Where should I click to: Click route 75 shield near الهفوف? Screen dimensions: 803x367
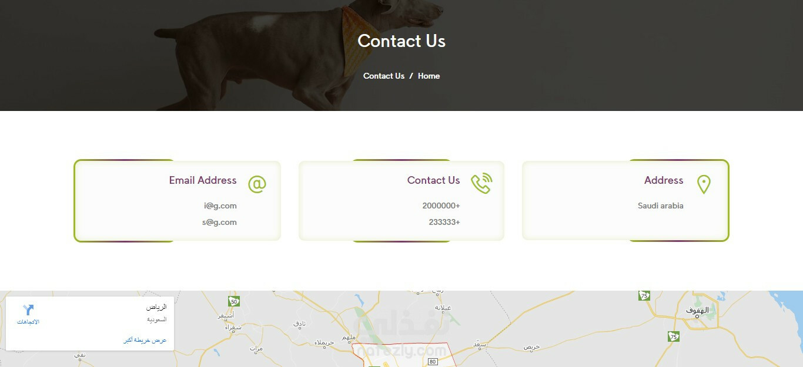click(673, 336)
